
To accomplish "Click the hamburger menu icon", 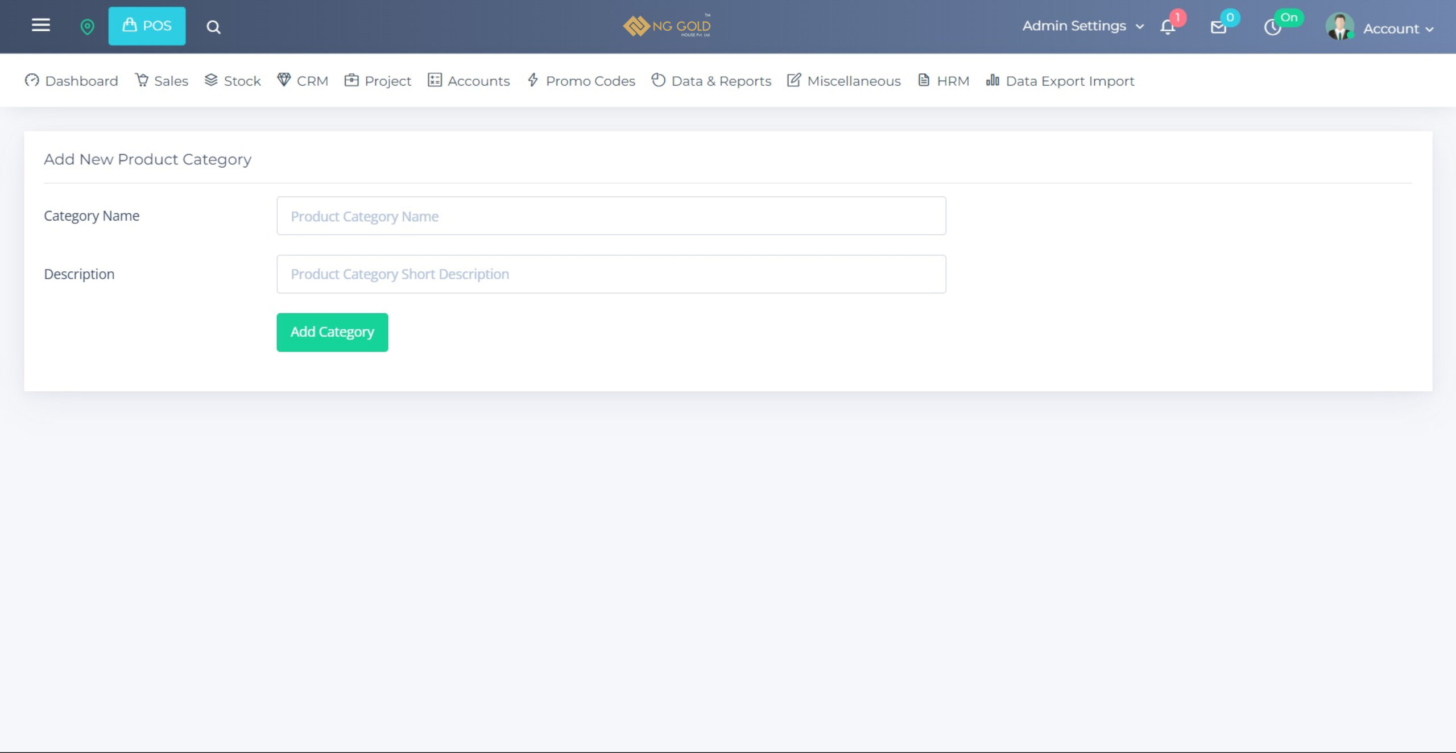I will click(39, 25).
